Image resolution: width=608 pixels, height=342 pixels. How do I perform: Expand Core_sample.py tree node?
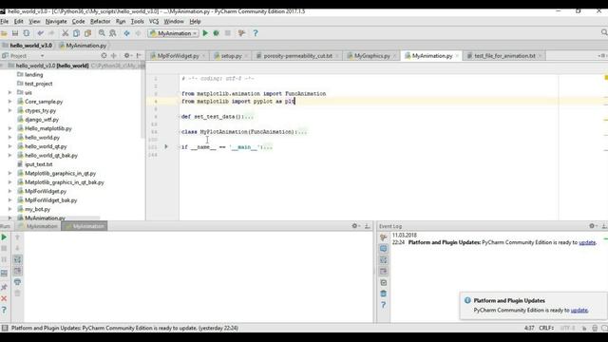pos(10,102)
